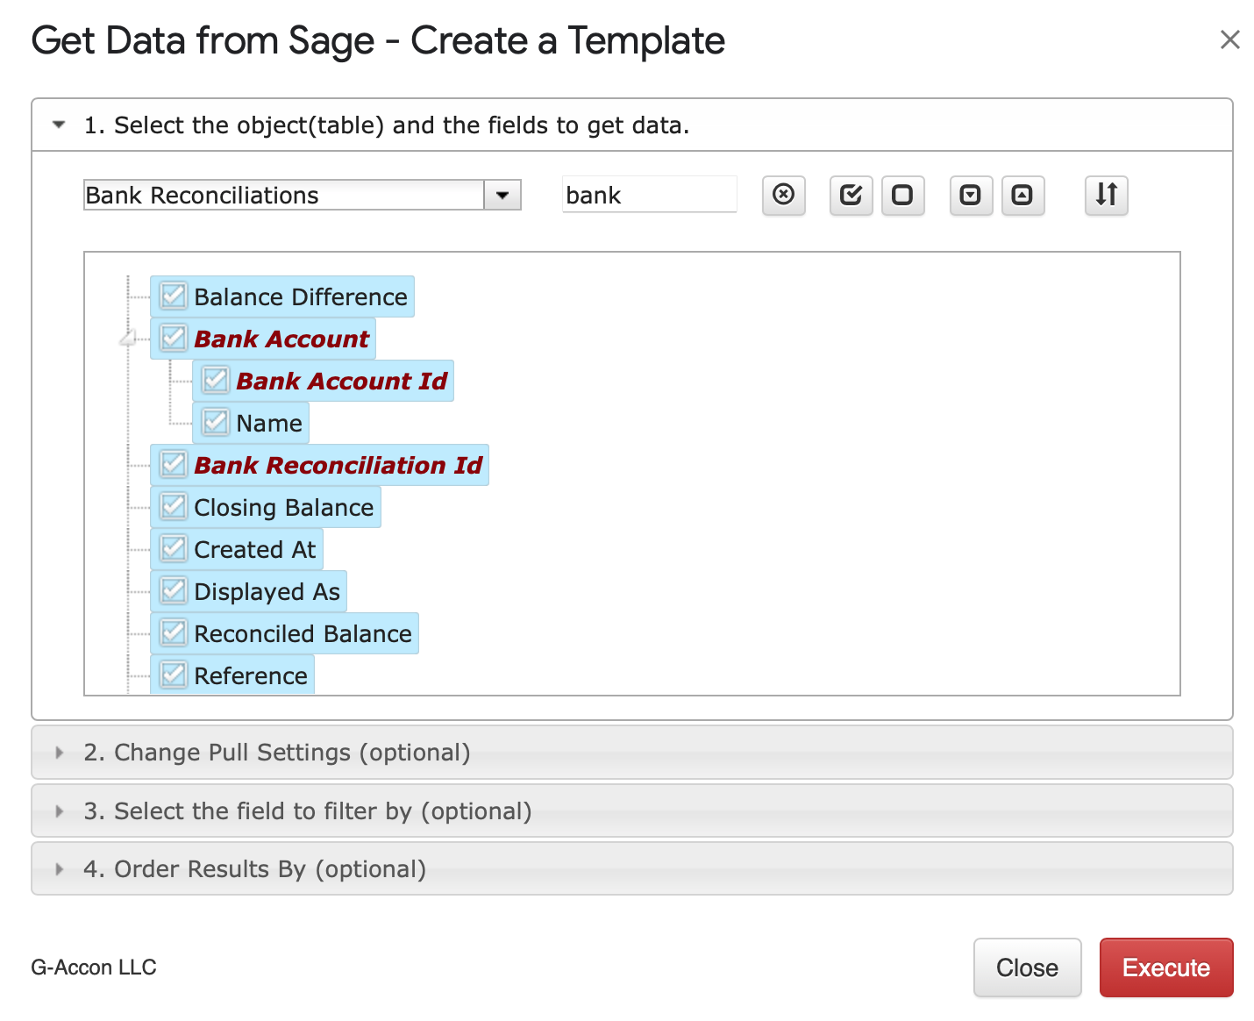1254x1021 pixels.
Task: Click the Bank Account parent label
Action: [x=281, y=339]
